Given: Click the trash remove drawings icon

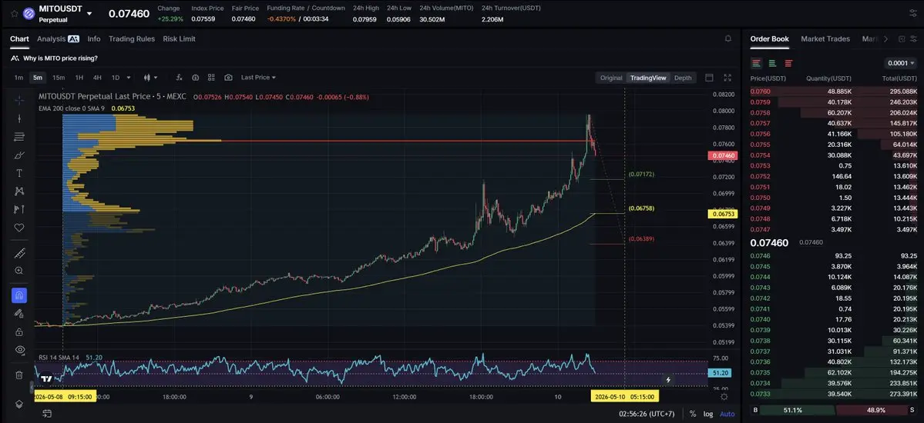Looking at the screenshot, I should pyautogui.click(x=18, y=375).
